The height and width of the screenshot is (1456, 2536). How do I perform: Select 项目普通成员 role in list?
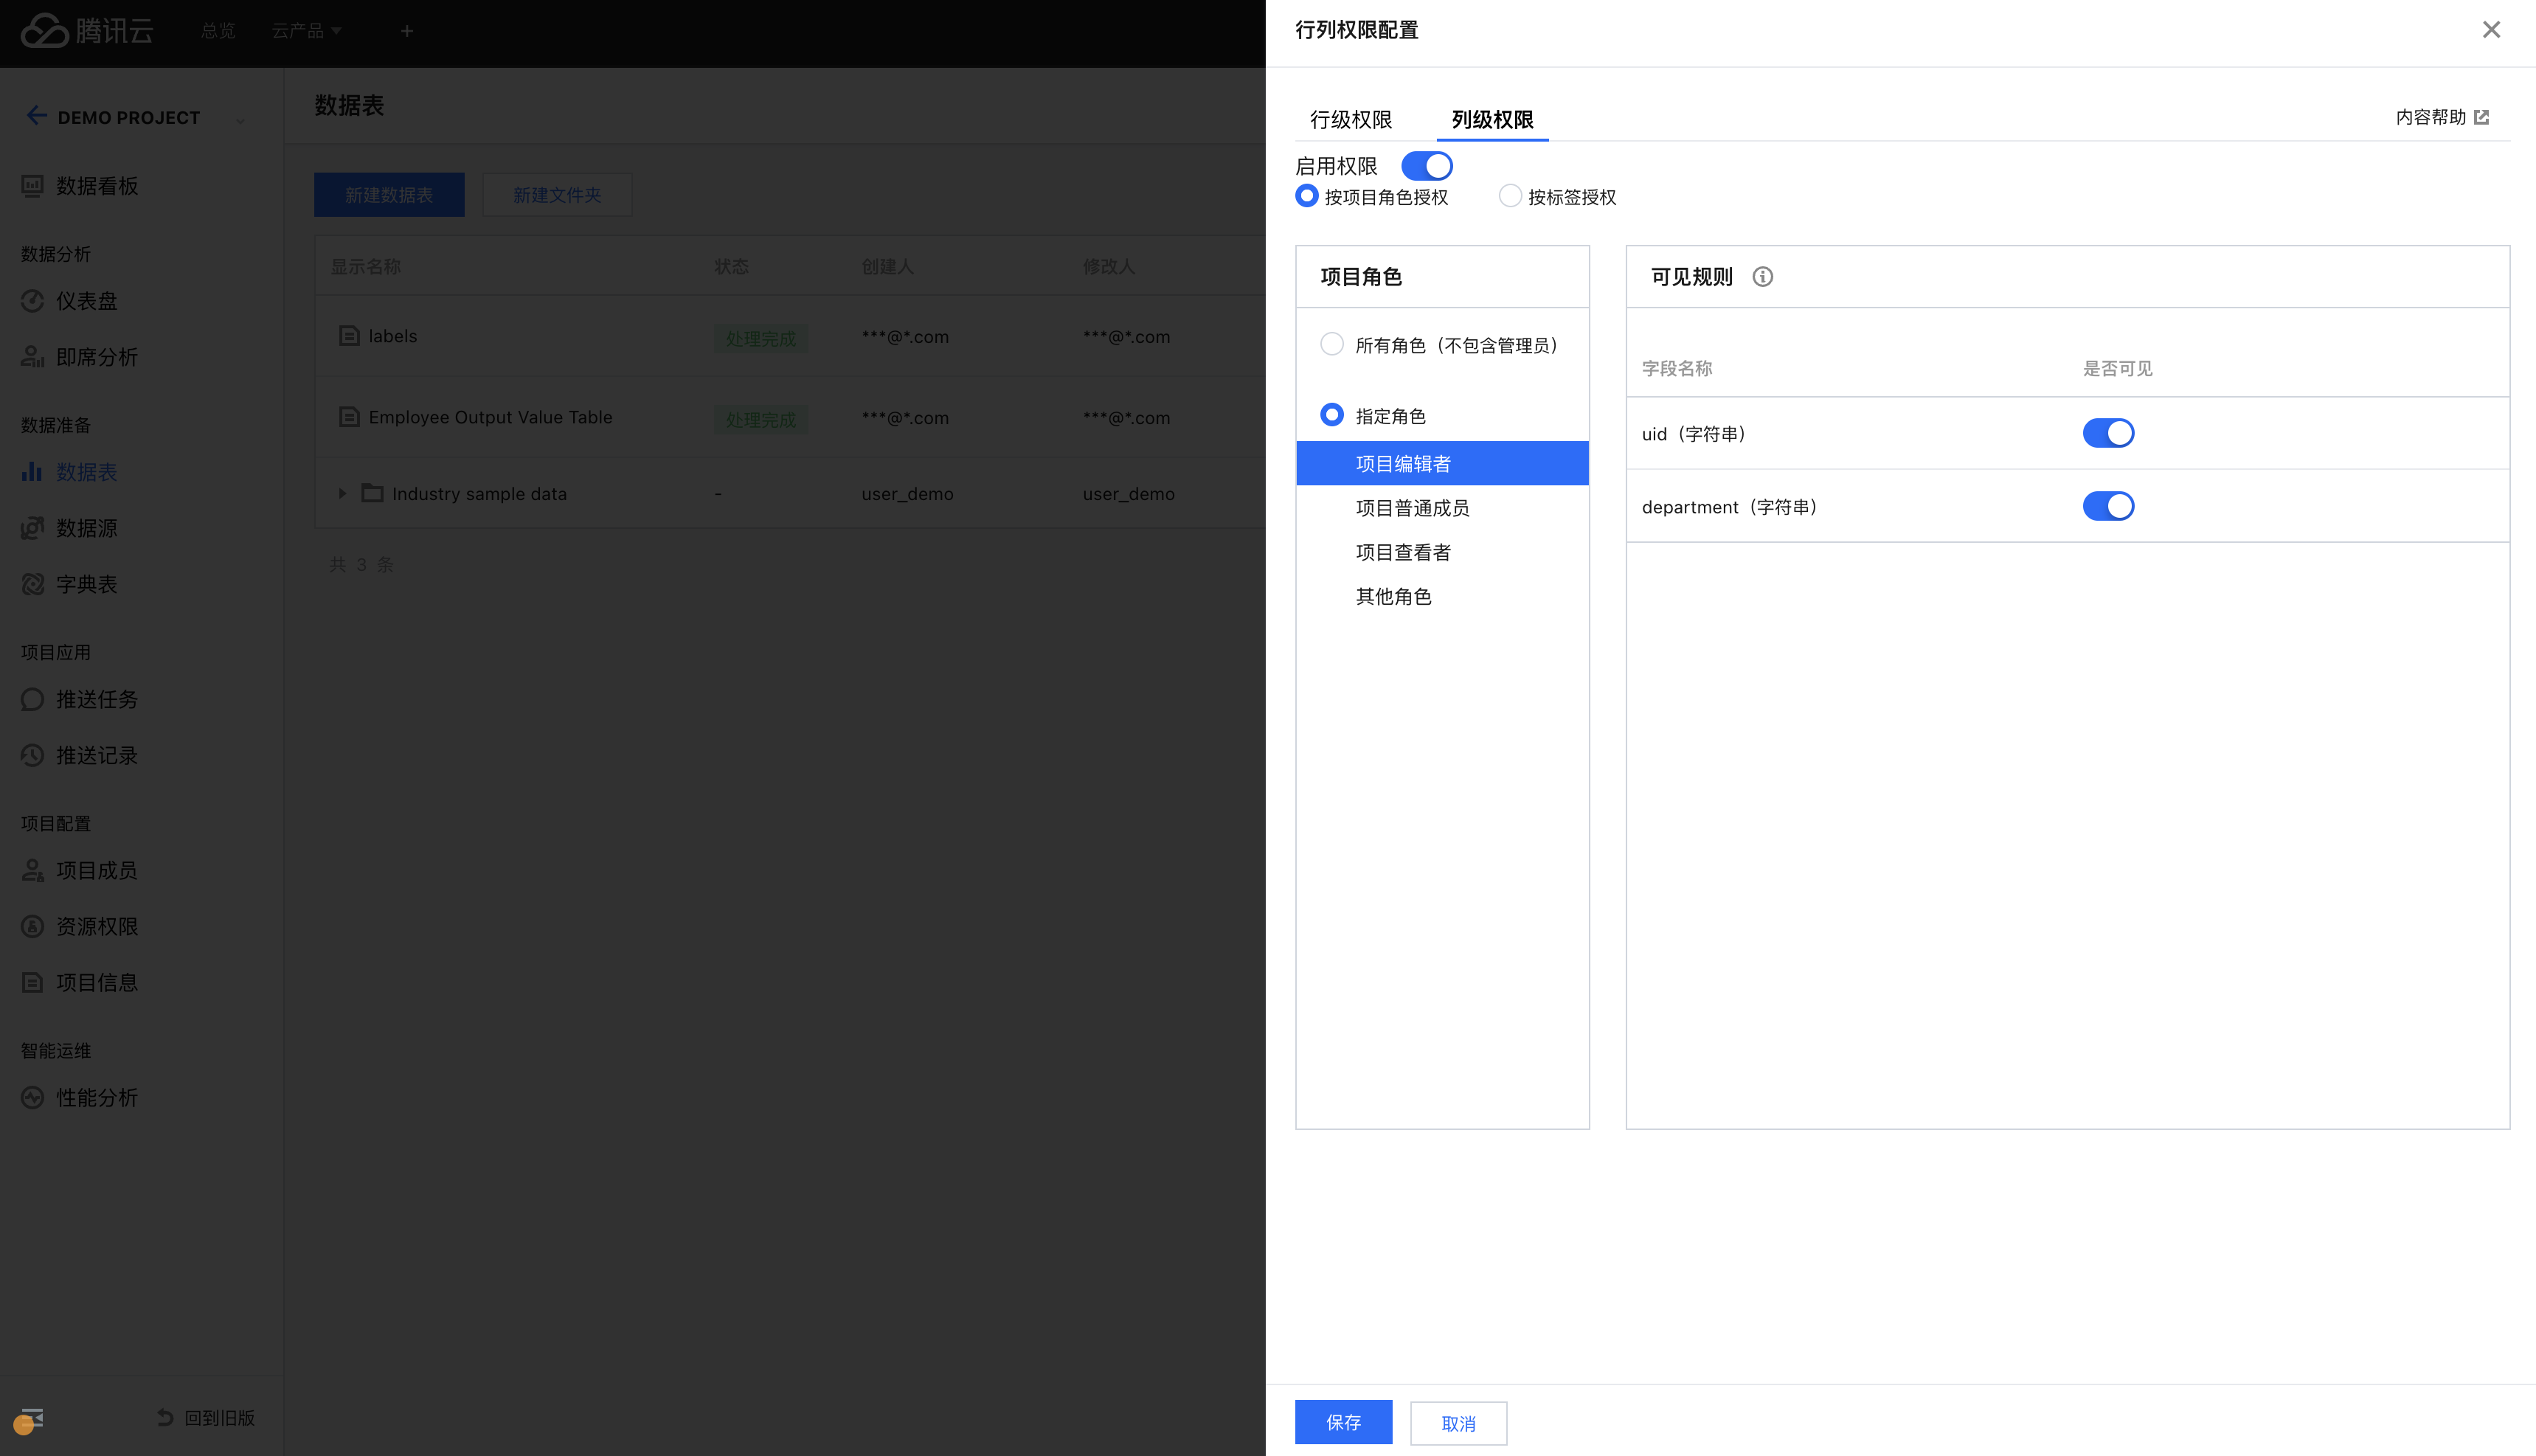click(x=1412, y=508)
